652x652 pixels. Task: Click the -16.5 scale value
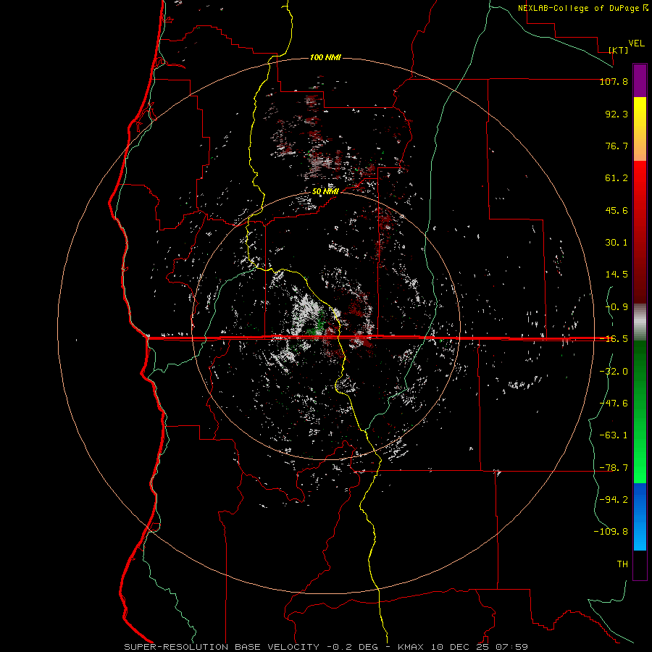(x=614, y=339)
